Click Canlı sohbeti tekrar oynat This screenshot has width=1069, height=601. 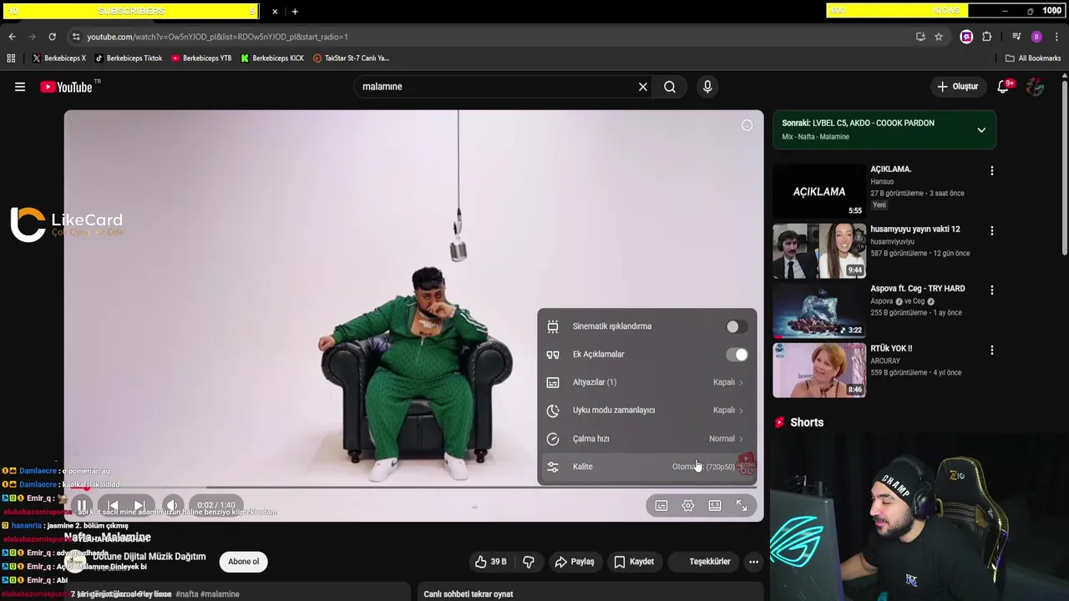469,594
